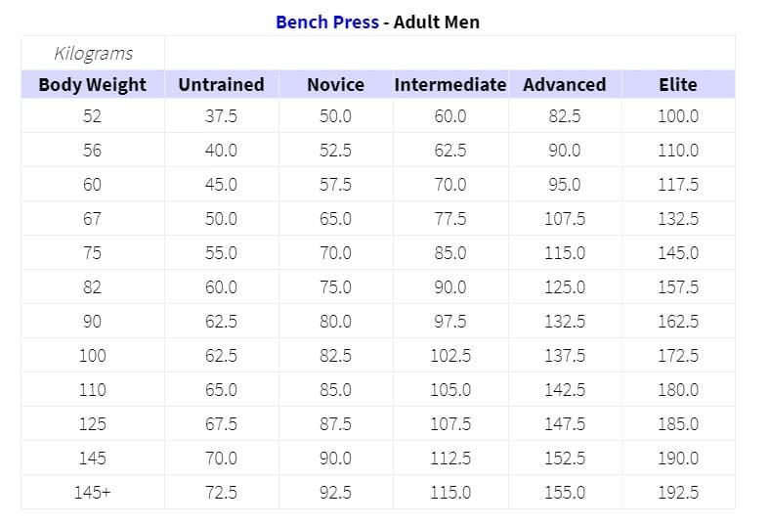Screen dimensions: 770x525
Task: Click the Elite column header
Action: [x=678, y=84]
